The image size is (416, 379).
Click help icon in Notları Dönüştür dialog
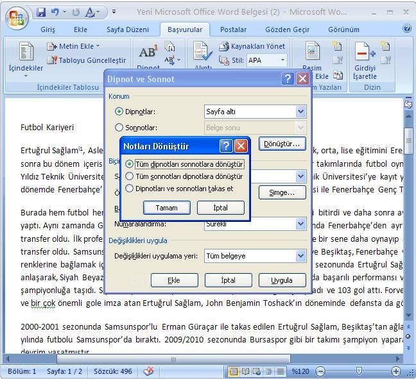(226, 146)
